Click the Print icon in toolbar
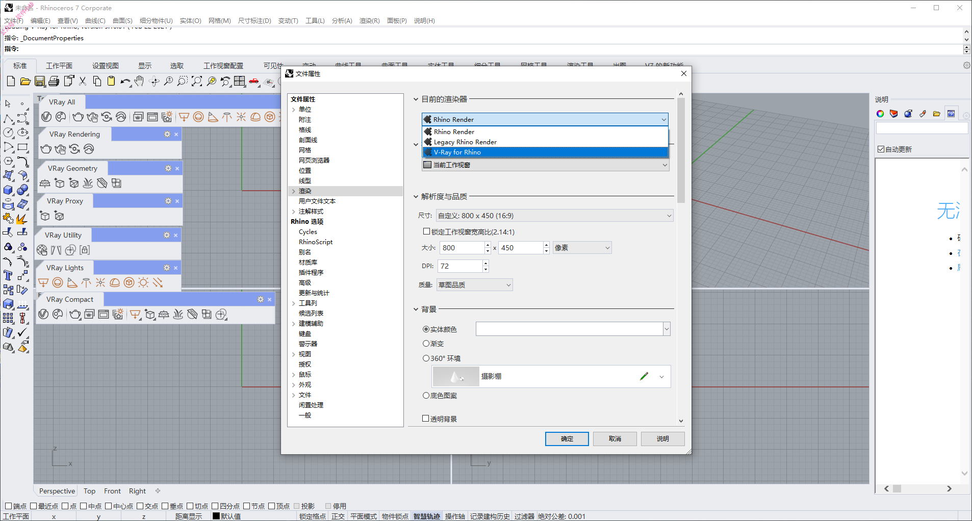This screenshot has width=972, height=521. 54,82
